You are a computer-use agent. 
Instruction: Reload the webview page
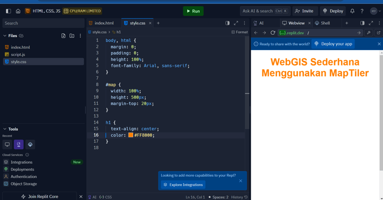(273, 32)
